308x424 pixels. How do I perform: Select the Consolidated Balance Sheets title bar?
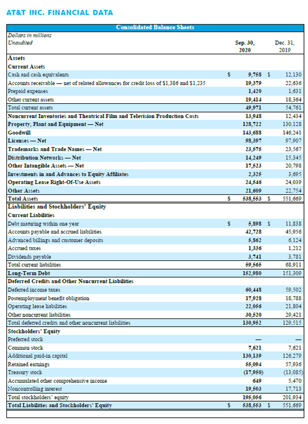pos(155,27)
